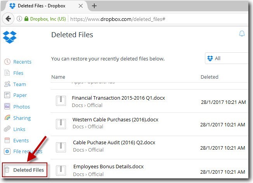Open the Recents link in the sidebar
Screen dimensions: 253x183
coord(22,62)
